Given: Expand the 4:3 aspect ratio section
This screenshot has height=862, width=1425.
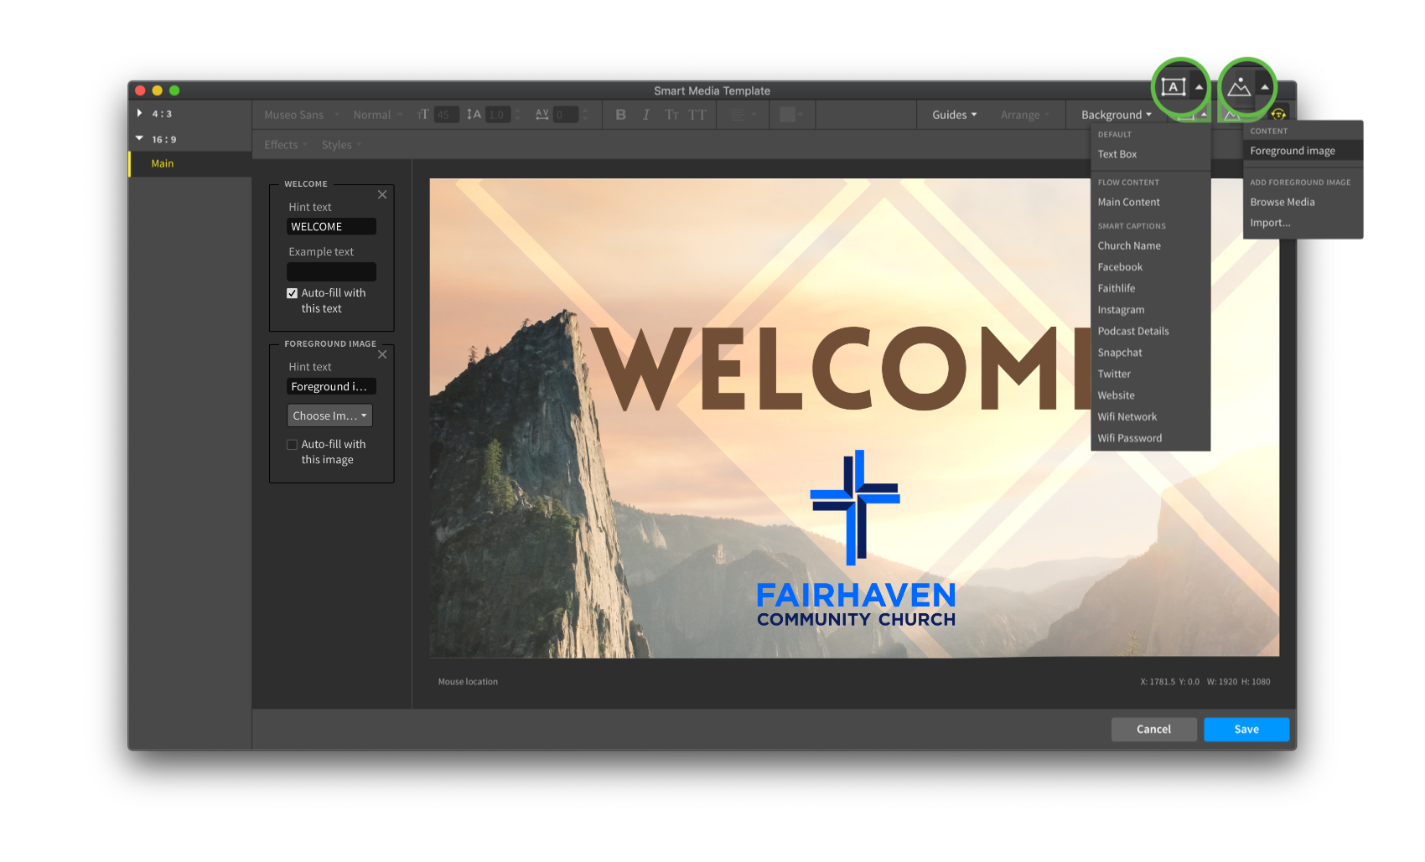Looking at the screenshot, I should (x=139, y=113).
